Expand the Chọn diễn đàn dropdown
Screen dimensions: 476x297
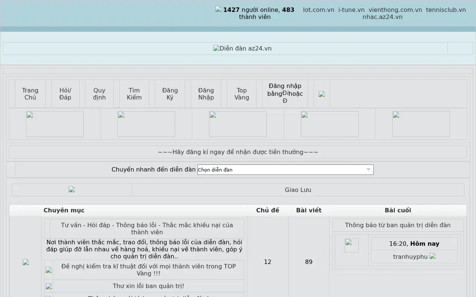click(x=285, y=170)
